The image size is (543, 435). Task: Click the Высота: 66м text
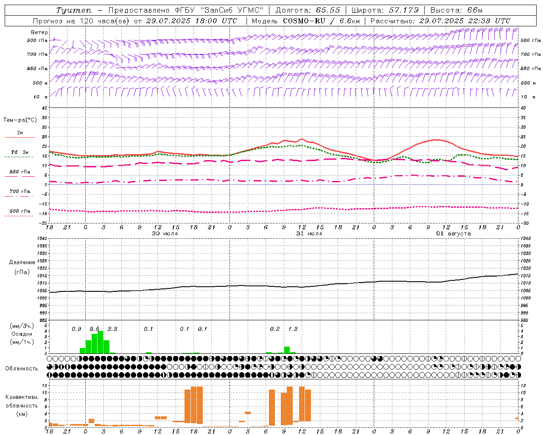[456, 10]
